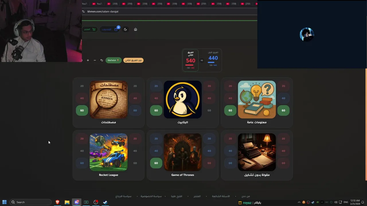This screenshot has height=206, width=367.
Task: Open the Game of Thrones throne thumbnail
Action: pyautogui.click(x=183, y=152)
